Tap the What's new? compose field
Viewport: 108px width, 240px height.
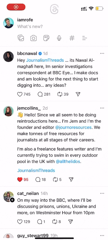pyautogui.click(x=30, y=27)
